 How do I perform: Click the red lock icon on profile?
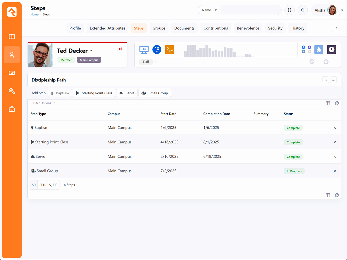(121, 49)
